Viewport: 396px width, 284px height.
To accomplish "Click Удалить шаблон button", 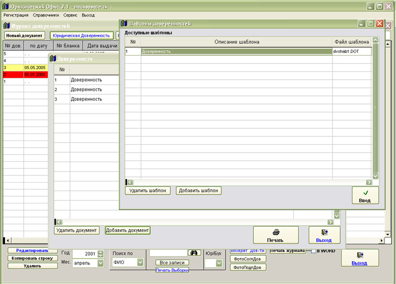I will 148,191.
